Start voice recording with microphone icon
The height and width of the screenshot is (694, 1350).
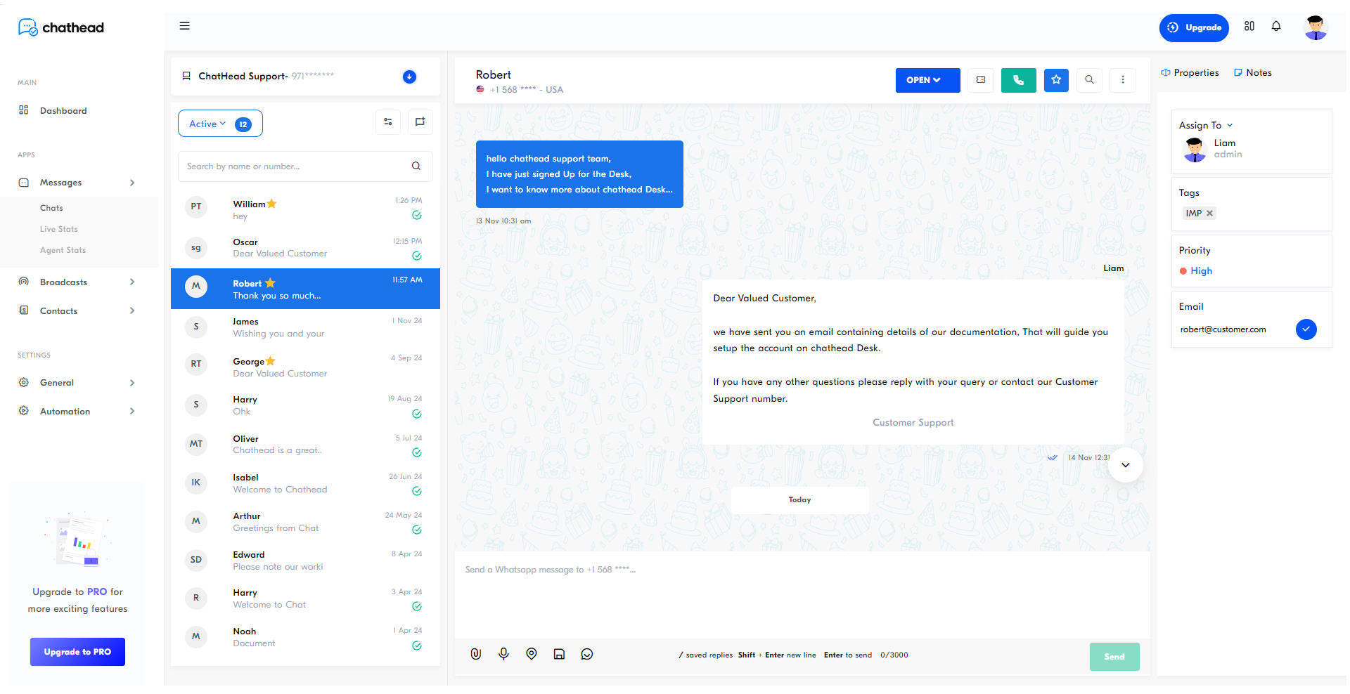click(x=503, y=654)
